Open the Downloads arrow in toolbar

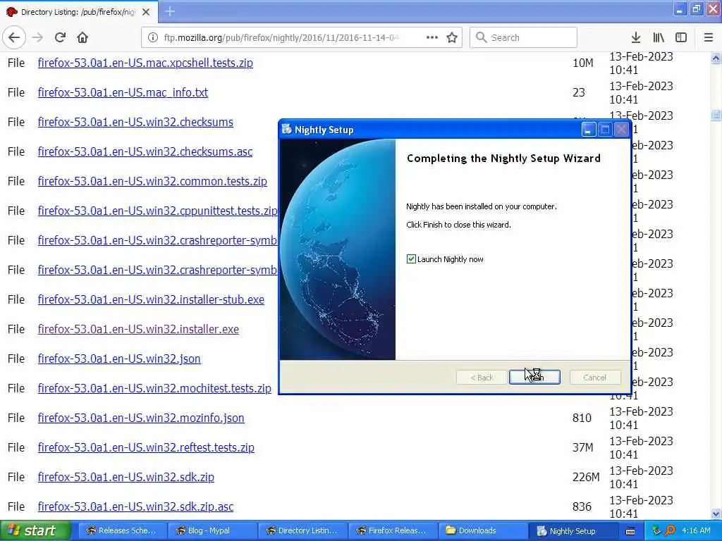636,37
